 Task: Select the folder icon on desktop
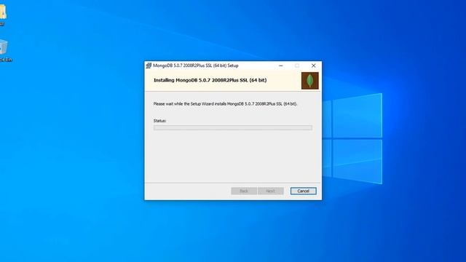[x=3, y=15]
